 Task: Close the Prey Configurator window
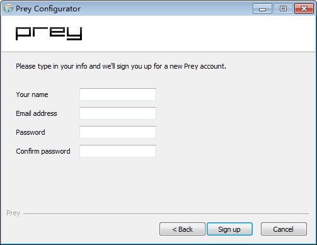pyautogui.click(x=304, y=9)
